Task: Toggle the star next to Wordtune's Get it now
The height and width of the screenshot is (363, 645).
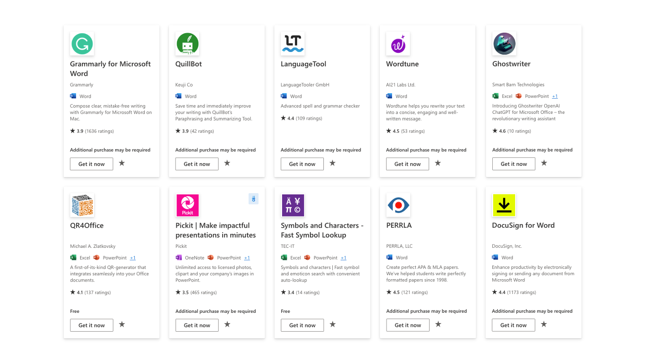Action: 438,163
